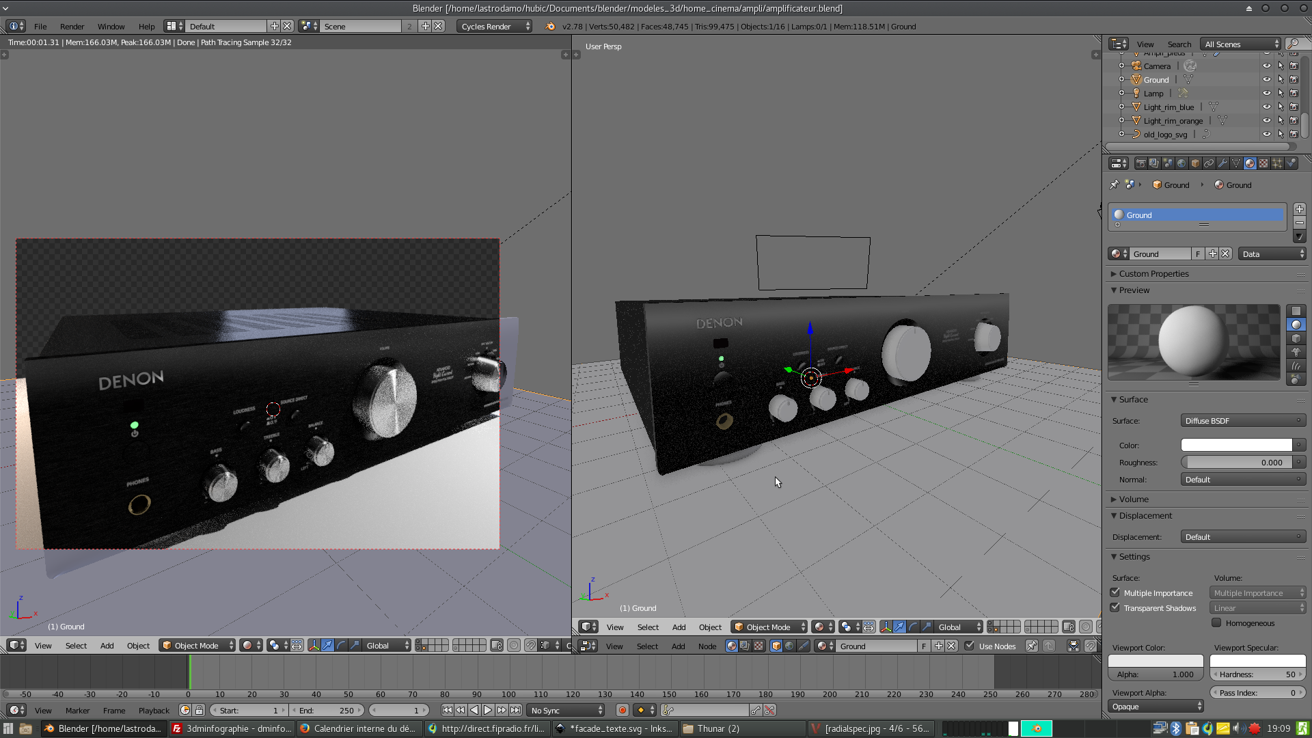Open the Cycles Render engine dropdown
This screenshot has height=738, width=1312.
pos(494,26)
